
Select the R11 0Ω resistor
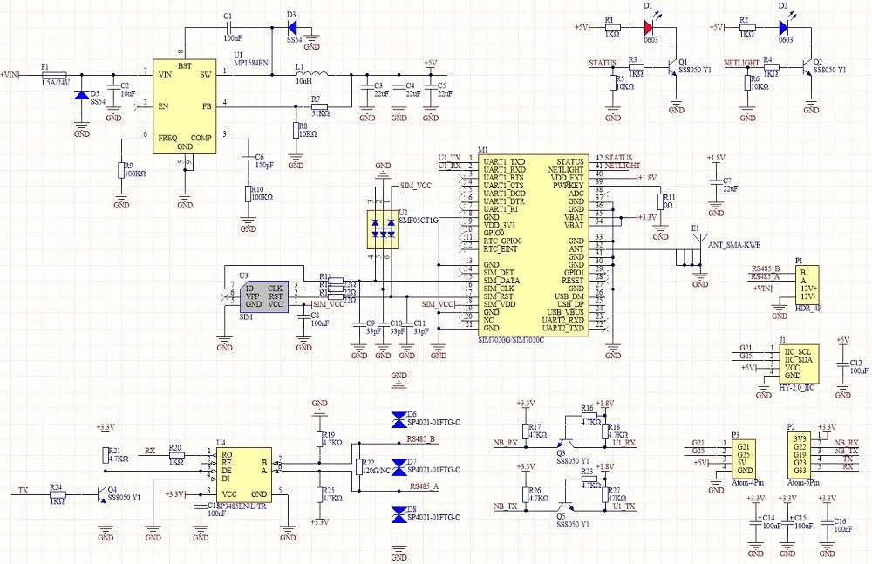pyautogui.click(x=660, y=201)
